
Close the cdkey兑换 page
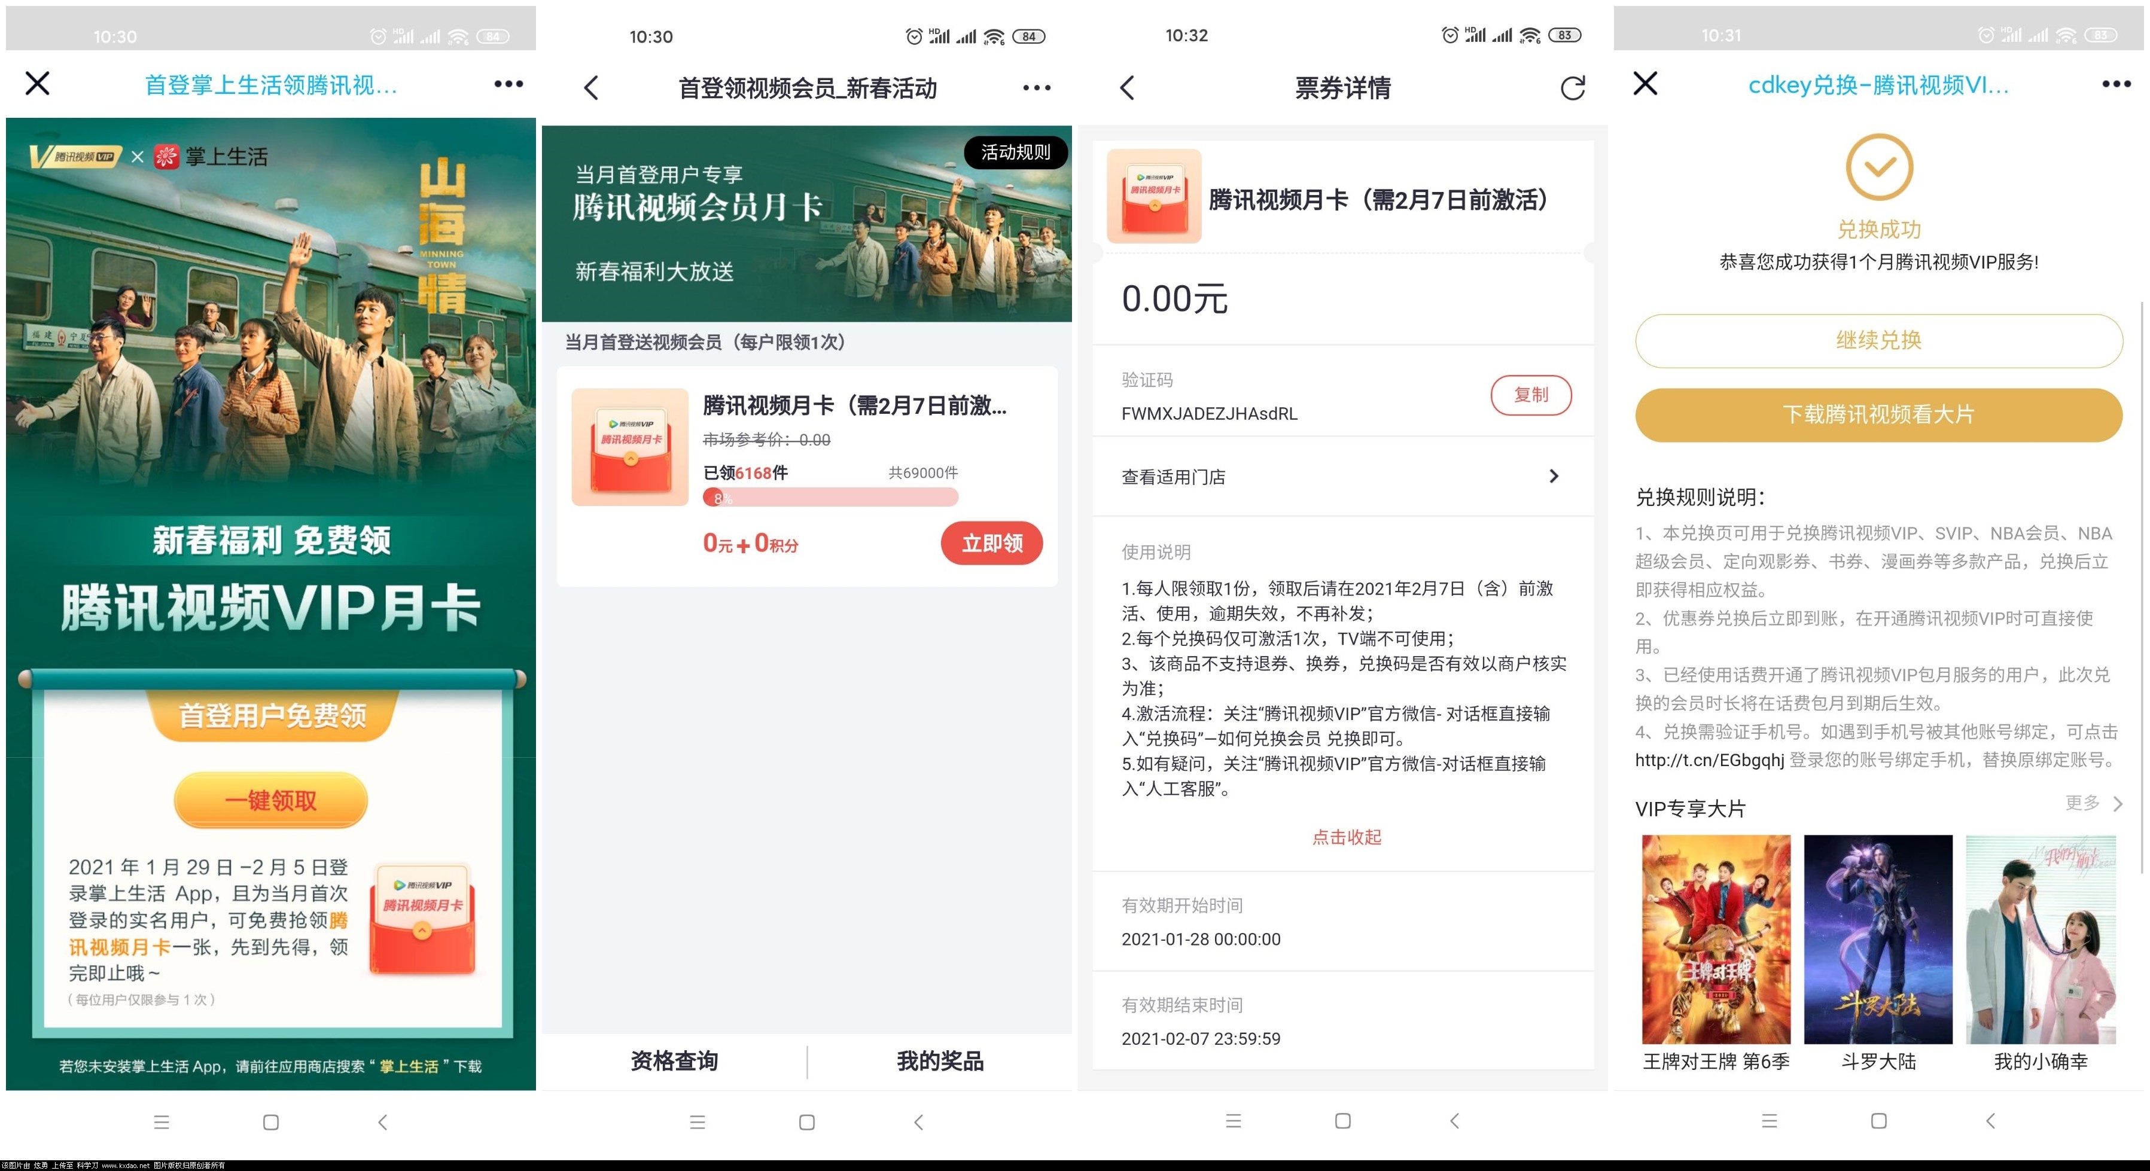1645,84
